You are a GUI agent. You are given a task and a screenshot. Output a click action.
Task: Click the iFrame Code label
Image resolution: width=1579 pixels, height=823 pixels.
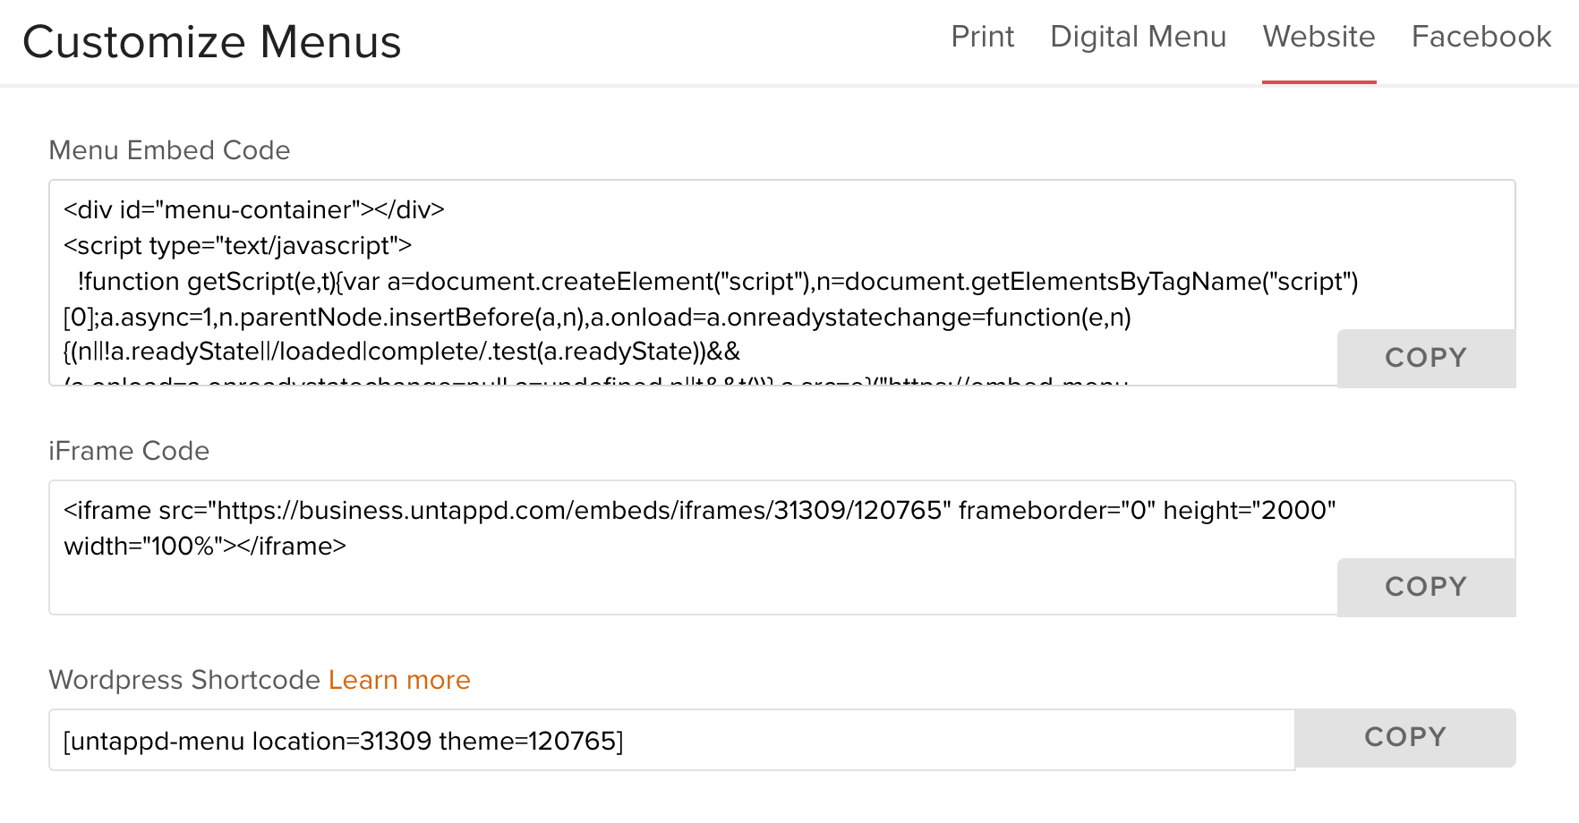point(129,451)
